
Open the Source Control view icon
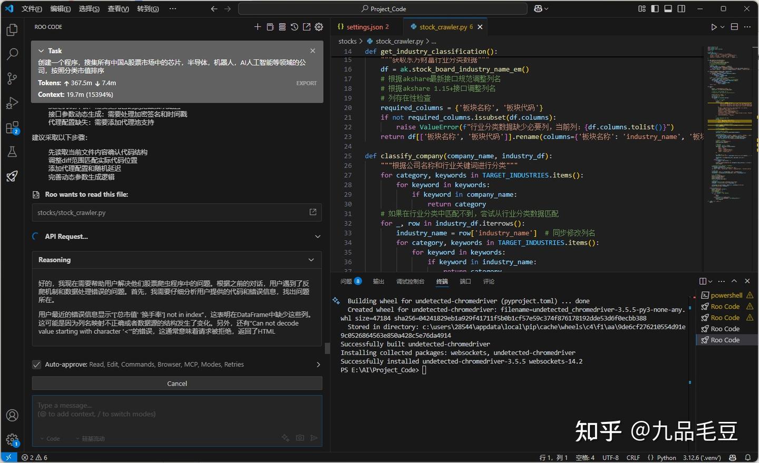tap(12, 78)
